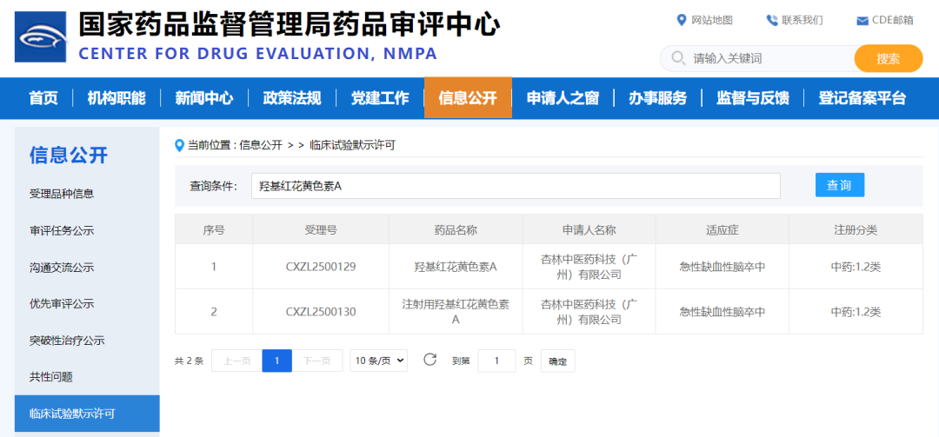Open 联系我们 link

[802, 20]
